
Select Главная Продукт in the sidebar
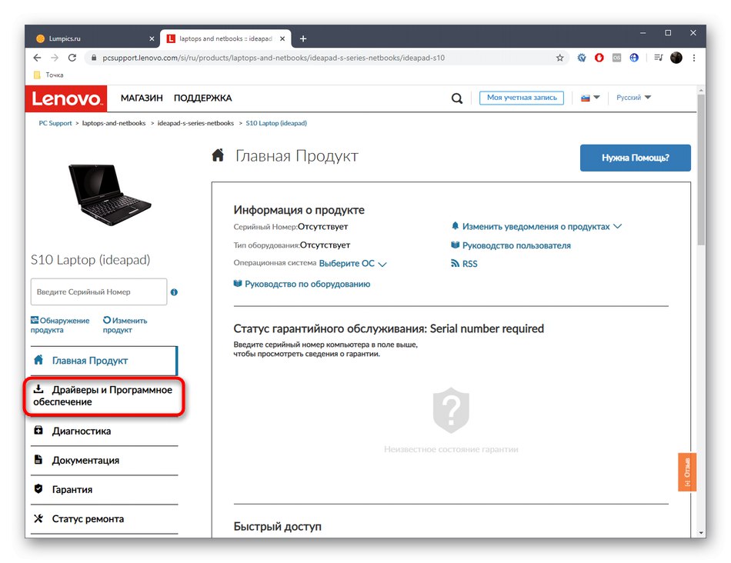pyautogui.click(x=104, y=360)
